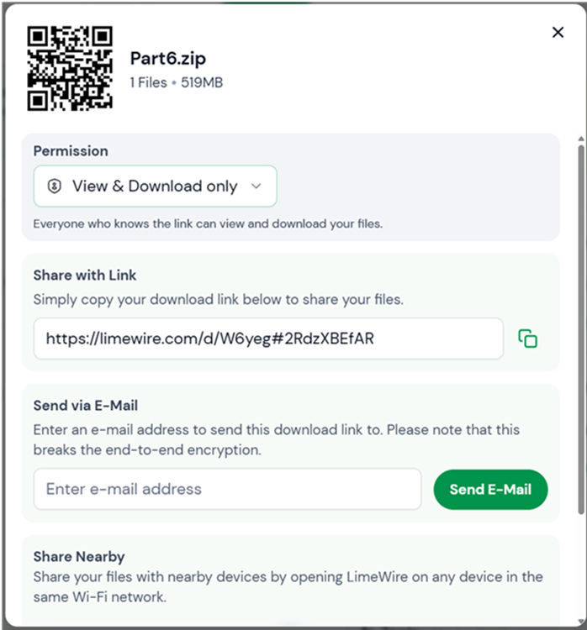This screenshot has width=587, height=630.
Task: Click the scrollbar up arrow
Action: (x=581, y=139)
